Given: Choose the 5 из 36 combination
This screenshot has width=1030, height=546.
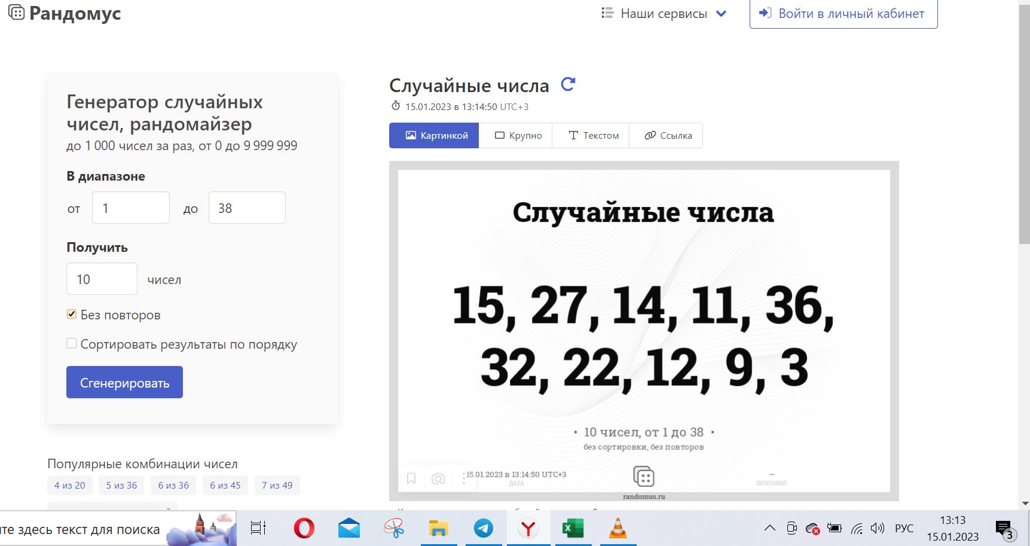Looking at the screenshot, I should point(122,486).
